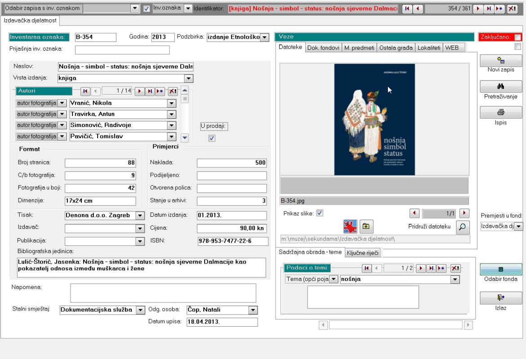The width and height of the screenshot is (526, 359).
Task: Go to first record in top navigator
Action: (x=407, y=9)
